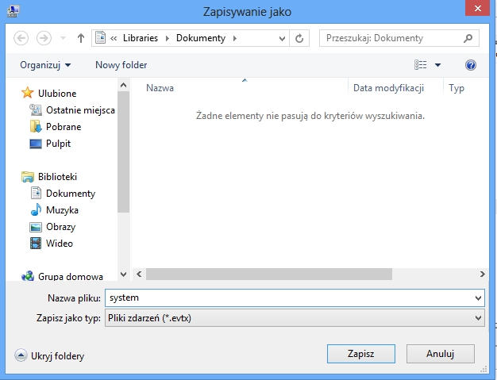The height and width of the screenshot is (380, 497).
Task: Expand the Organizuj dropdown menu
Action: pos(45,65)
